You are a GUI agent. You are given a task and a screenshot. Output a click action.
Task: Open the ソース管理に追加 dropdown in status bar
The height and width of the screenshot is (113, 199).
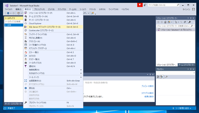[x=182, y=108]
